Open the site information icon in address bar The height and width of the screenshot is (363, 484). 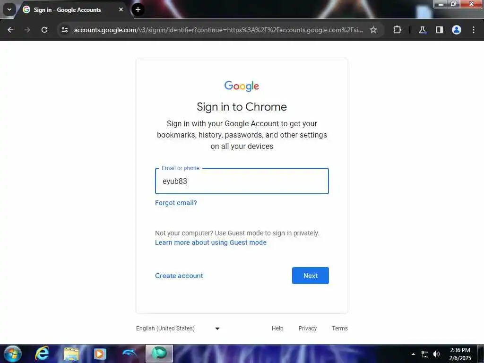[64, 30]
